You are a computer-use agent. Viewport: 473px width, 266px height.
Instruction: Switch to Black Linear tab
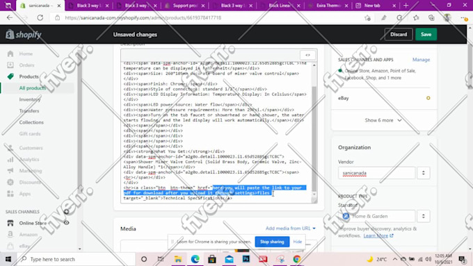click(280, 6)
